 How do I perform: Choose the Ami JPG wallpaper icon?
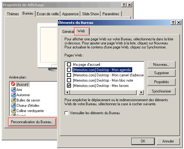(x=13, y=90)
